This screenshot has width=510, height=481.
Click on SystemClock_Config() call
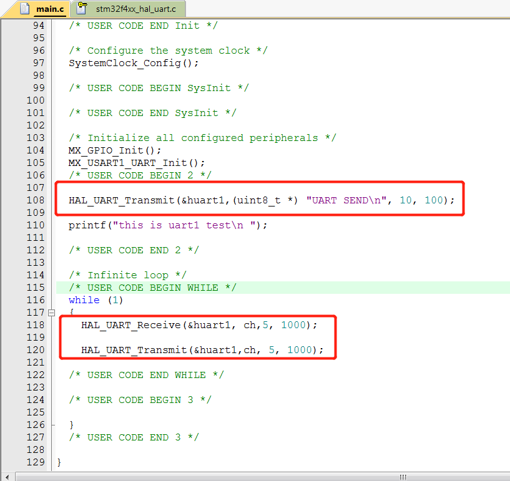[x=134, y=63]
